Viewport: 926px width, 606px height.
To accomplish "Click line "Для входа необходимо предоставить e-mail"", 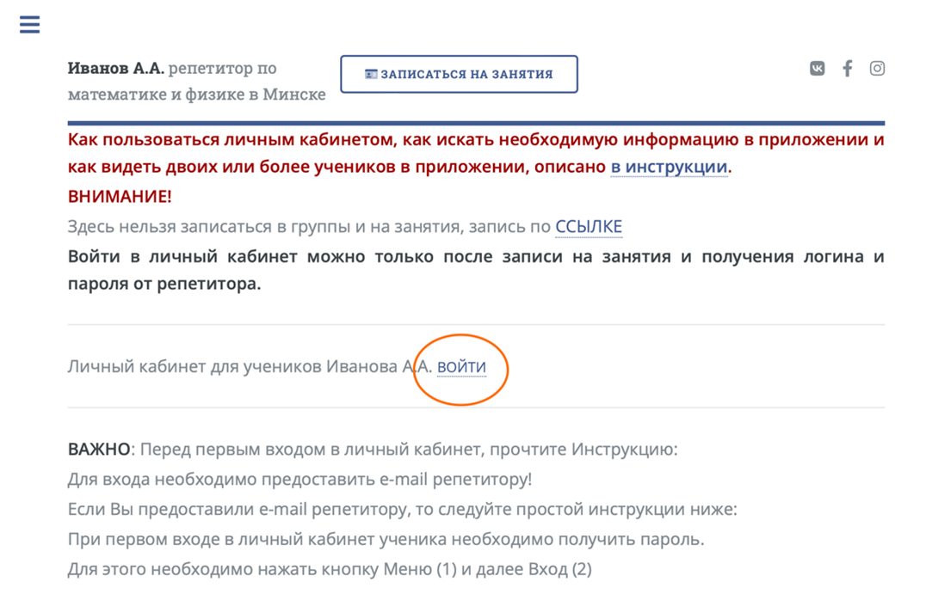I will coord(299,480).
